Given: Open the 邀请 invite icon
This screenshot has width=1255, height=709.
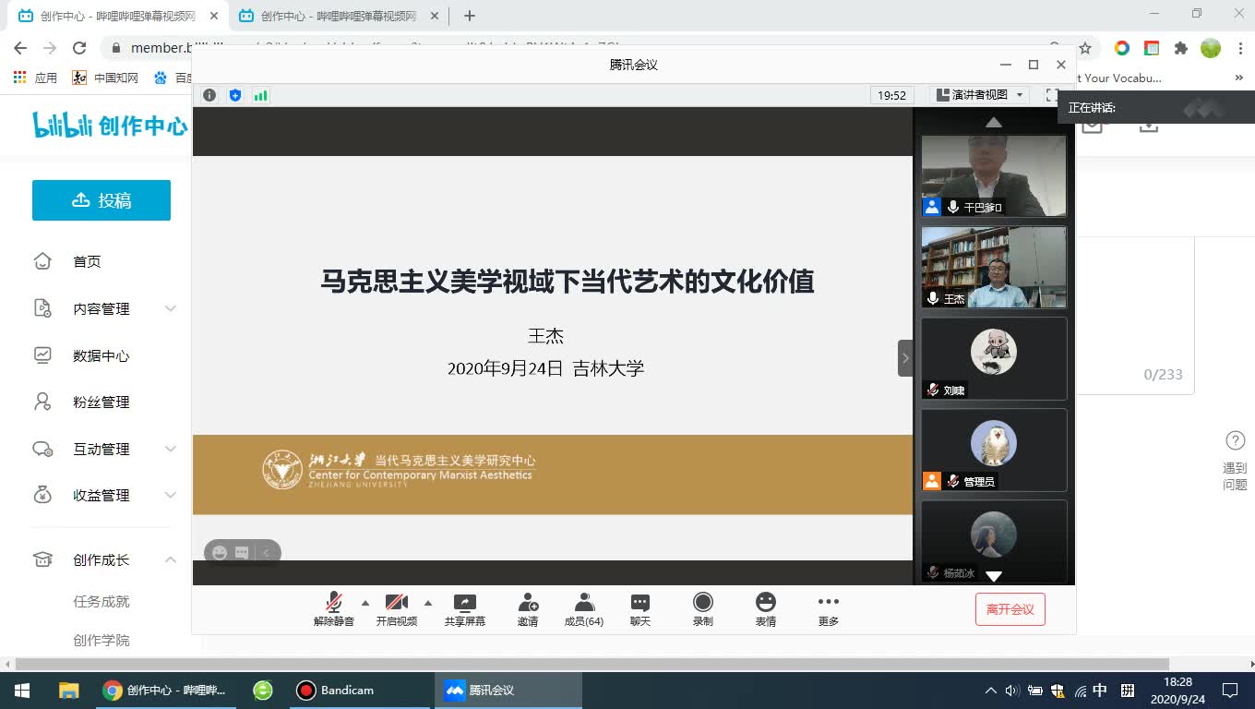Looking at the screenshot, I should (528, 609).
